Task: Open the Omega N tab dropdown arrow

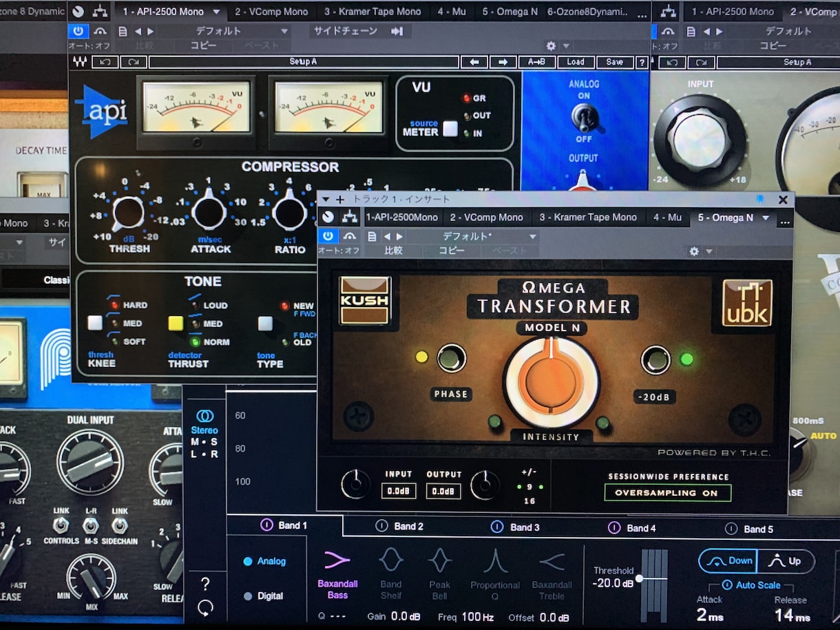Action: [766, 218]
